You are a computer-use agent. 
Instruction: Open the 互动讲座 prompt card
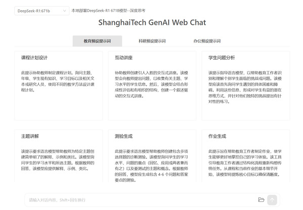[x=152, y=86]
